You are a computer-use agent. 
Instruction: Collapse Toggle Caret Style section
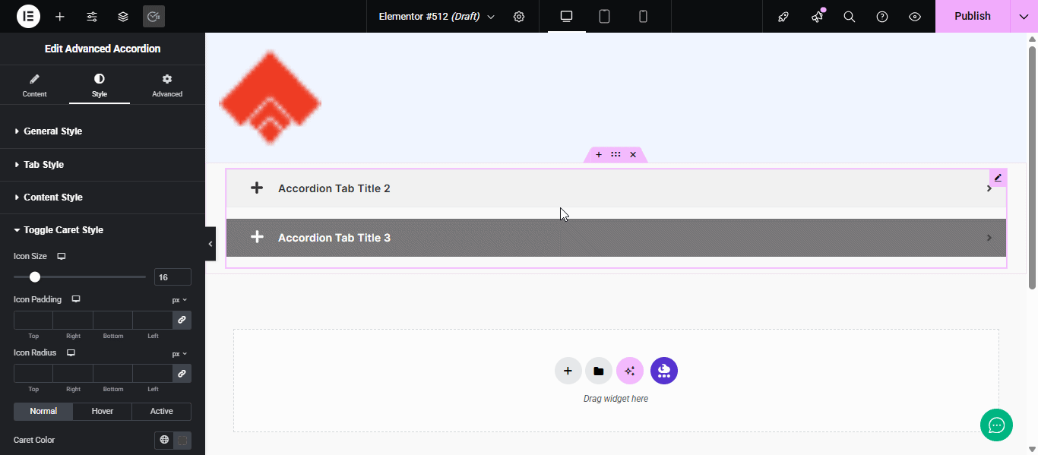(103, 229)
